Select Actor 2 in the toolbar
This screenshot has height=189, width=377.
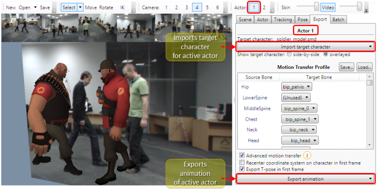coord(264,8)
